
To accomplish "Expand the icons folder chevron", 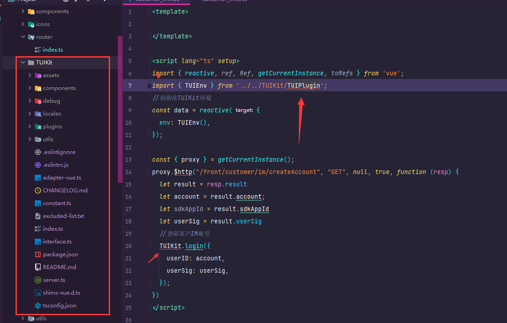I will click(x=23, y=24).
